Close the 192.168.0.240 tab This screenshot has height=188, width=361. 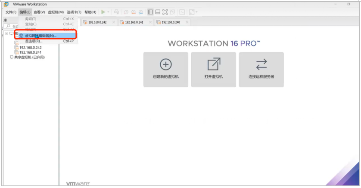click(187, 22)
